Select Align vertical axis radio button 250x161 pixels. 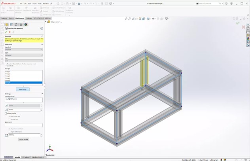click(x=9, y=132)
